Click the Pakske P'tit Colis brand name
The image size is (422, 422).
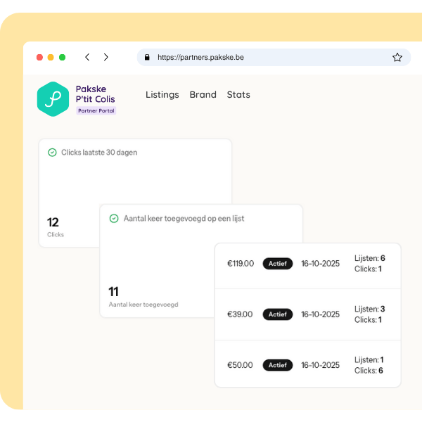click(x=95, y=94)
